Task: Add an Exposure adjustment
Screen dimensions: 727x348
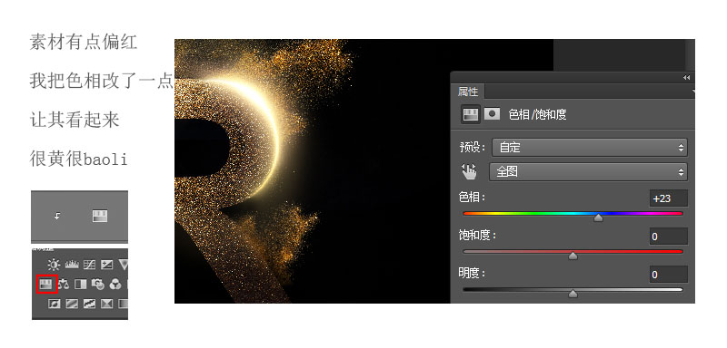Action: [x=106, y=265]
